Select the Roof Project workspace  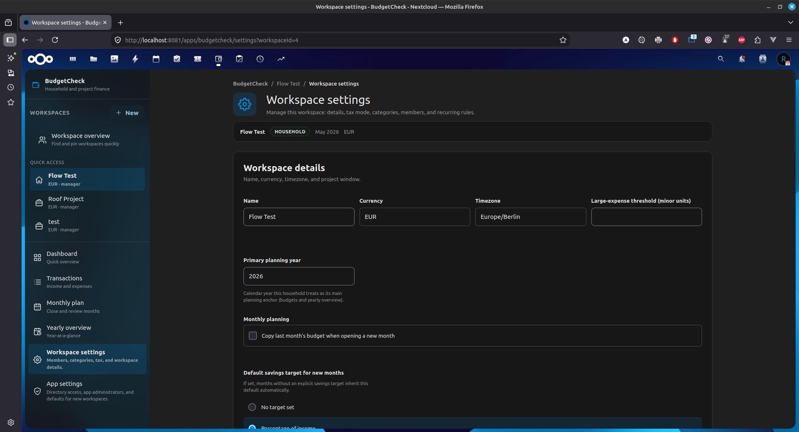point(87,203)
